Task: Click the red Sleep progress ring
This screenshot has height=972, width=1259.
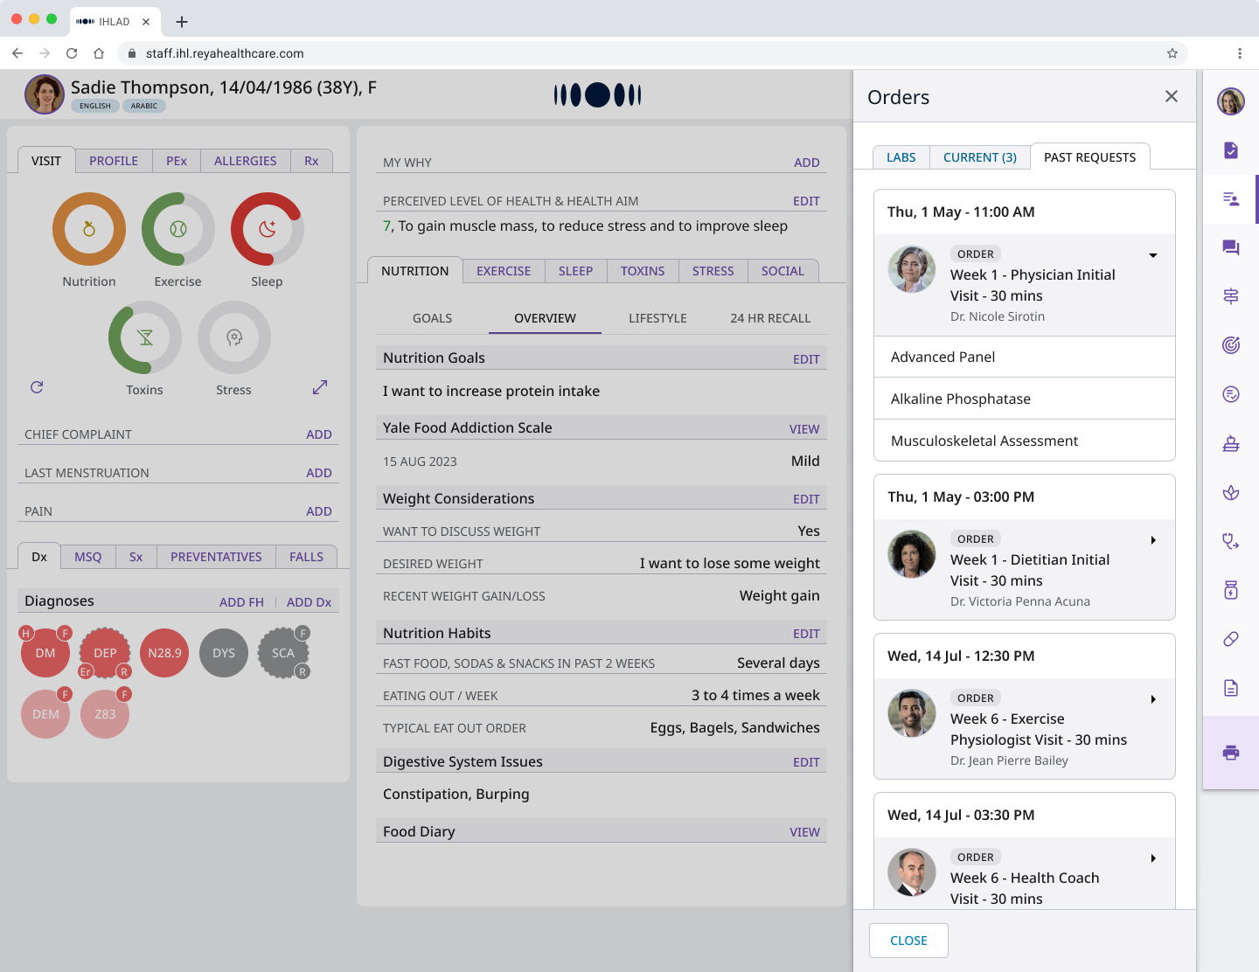Action: click(267, 229)
